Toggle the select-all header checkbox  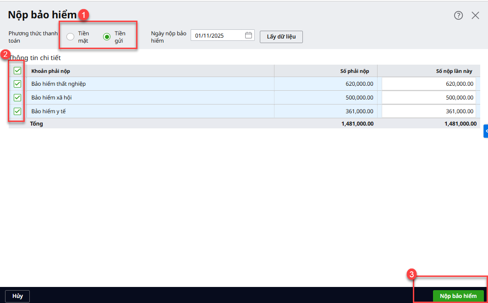tap(17, 71)
